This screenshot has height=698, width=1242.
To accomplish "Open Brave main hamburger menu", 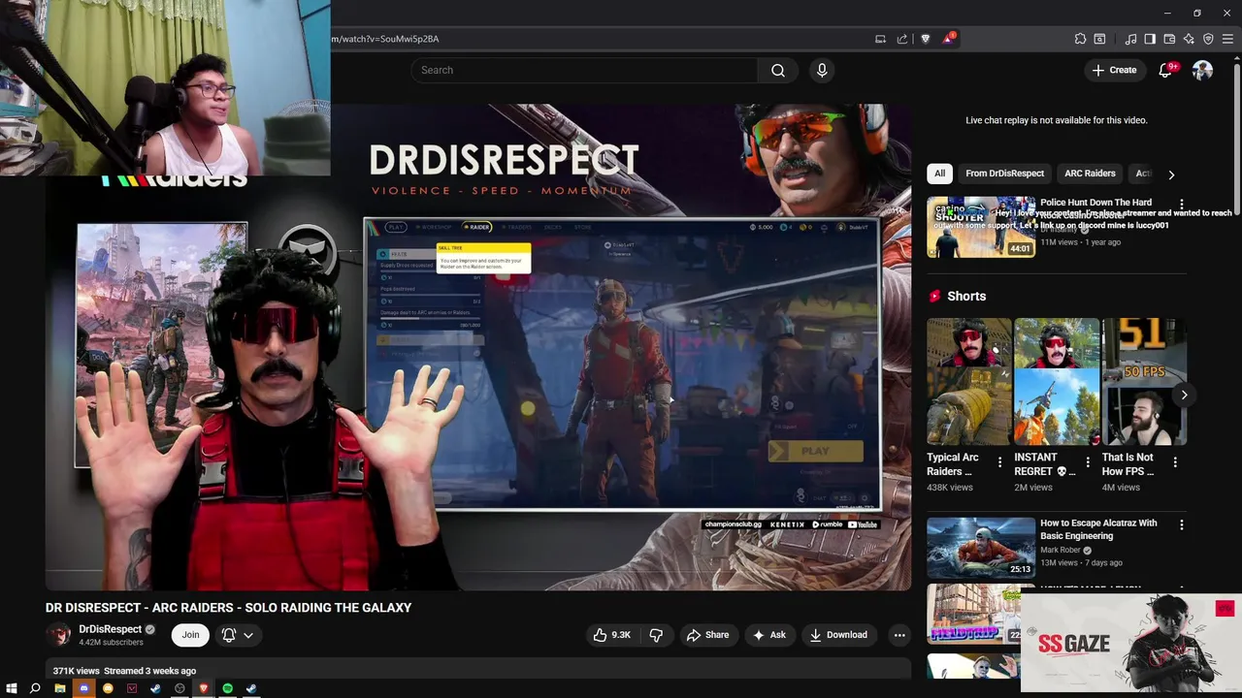I will click(1227, 39).
